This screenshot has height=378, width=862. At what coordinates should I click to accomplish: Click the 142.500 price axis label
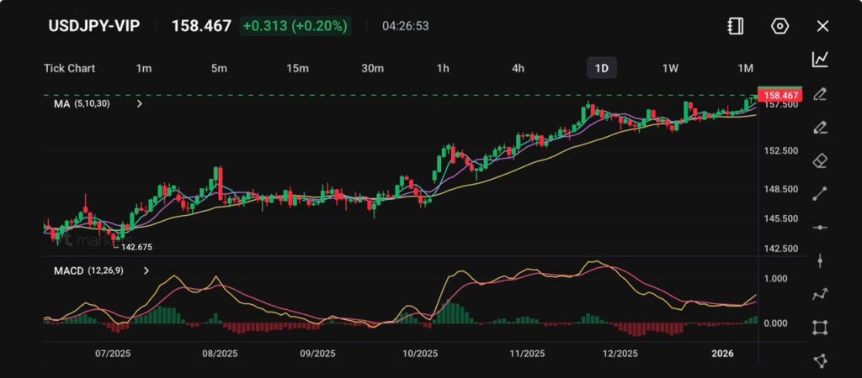[783, 248]
